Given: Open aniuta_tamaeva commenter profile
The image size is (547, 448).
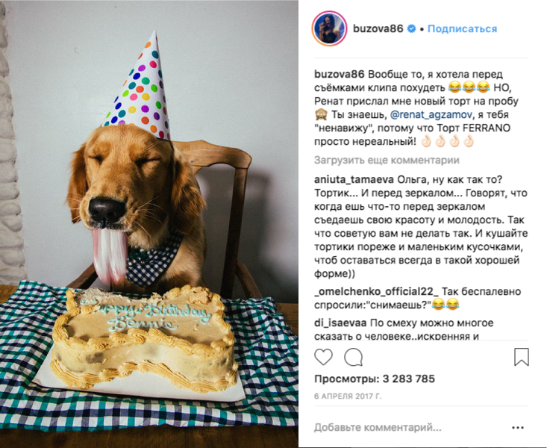Looking at the screenshot, I should 354,180.
